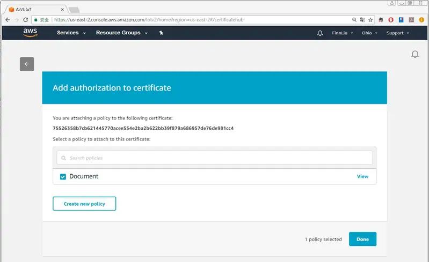The image size is (429, 262).
Task: Open the IoT console notification bell
Action: pos(415,54)
